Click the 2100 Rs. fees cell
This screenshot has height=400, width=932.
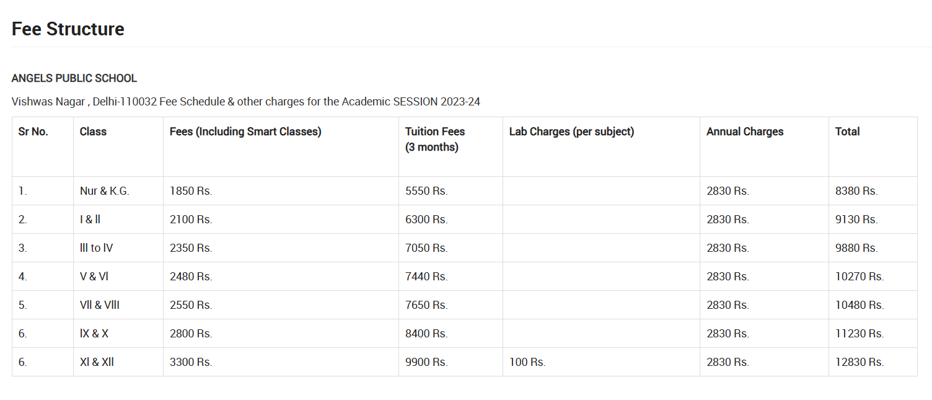[x=191, y=220]
